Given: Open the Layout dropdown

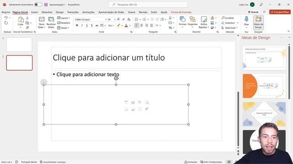Looking at the screenshot, I should [64, 18].
